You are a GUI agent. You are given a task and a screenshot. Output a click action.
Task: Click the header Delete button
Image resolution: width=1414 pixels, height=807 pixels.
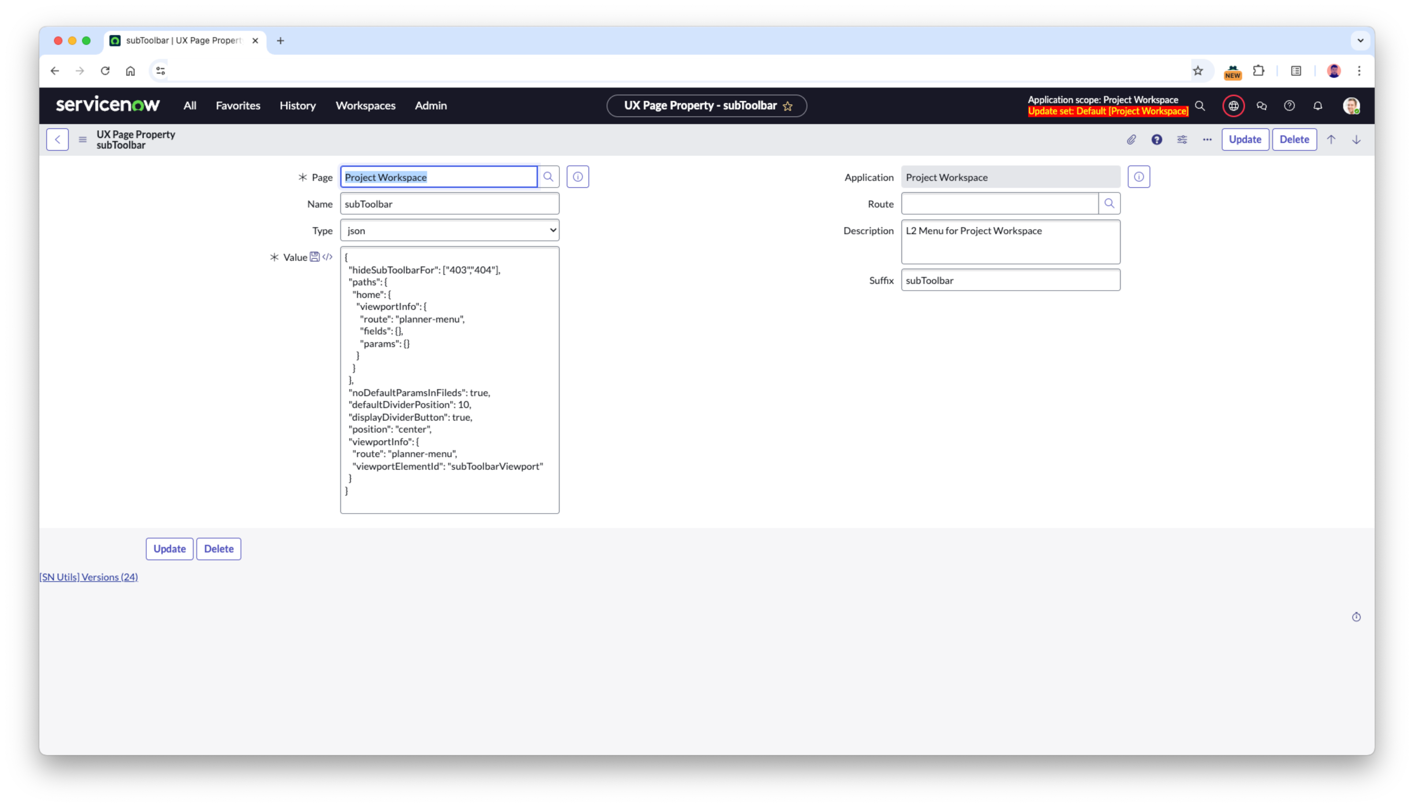[x=1294, y=139]
